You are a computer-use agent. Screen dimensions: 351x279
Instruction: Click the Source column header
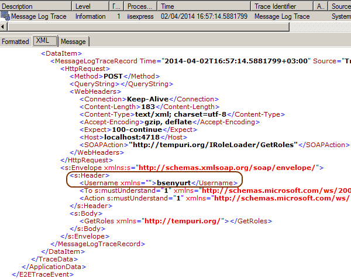point(339,6)
